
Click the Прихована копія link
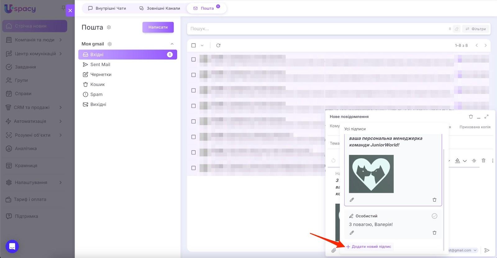coord(475,127)
